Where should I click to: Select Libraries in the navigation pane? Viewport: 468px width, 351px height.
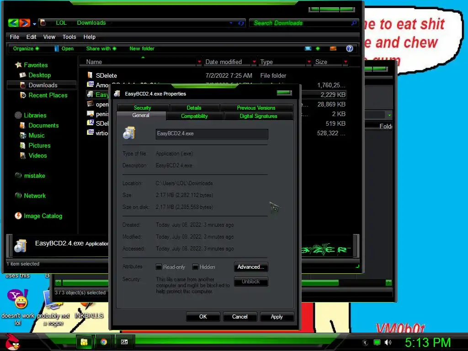(x=35, y=115)
